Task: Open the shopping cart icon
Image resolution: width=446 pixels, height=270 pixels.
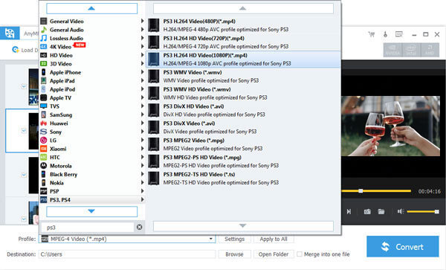Action: click(x=372, y=34)
